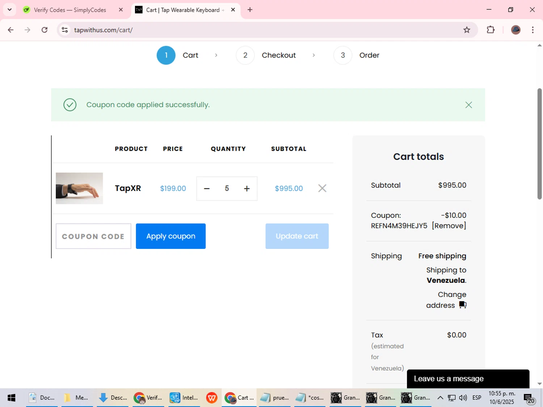The image size is (543, 407).
Task: Go to step 2 Checkout
Action: click(x=266, y=55)
